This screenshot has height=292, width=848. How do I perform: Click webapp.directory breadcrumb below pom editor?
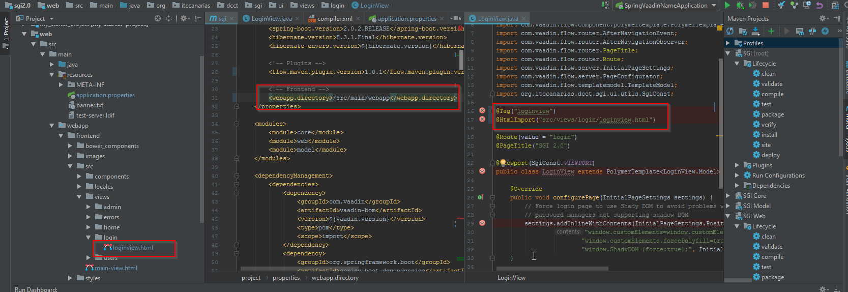(335, 278)
